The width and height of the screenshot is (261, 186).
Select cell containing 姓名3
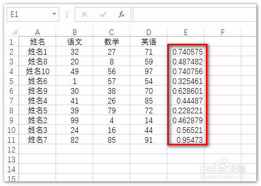pos(37,130)
